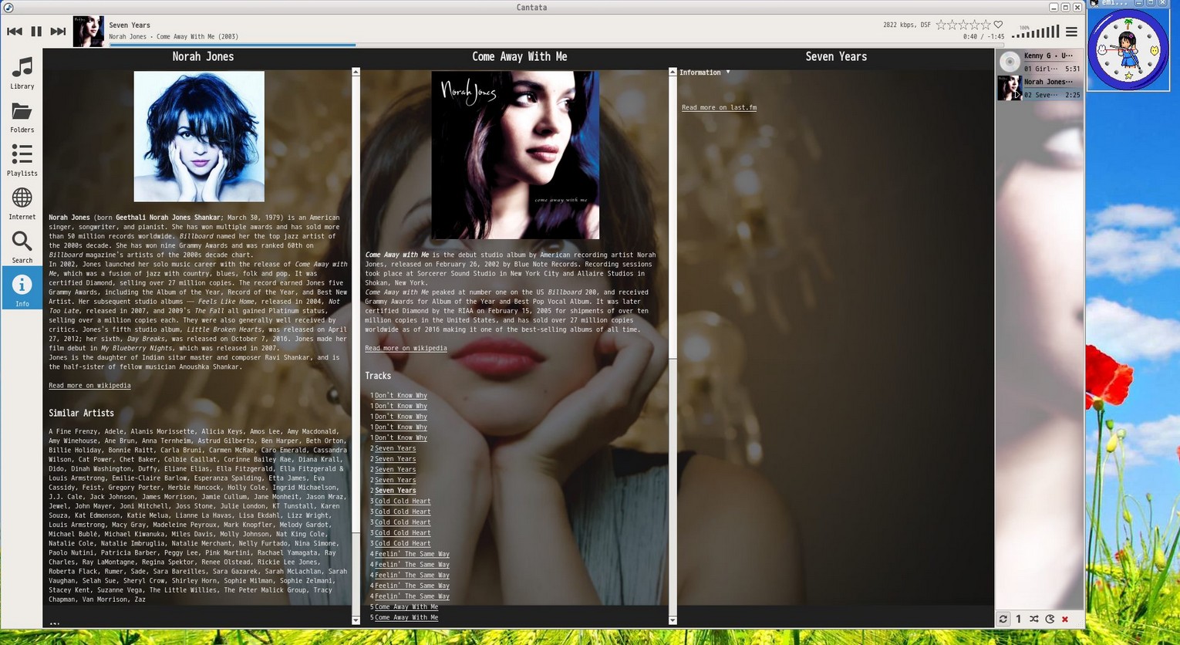The image size is (1180, 645).
Task: Open the Library view
Action: [x=22, y=73]
